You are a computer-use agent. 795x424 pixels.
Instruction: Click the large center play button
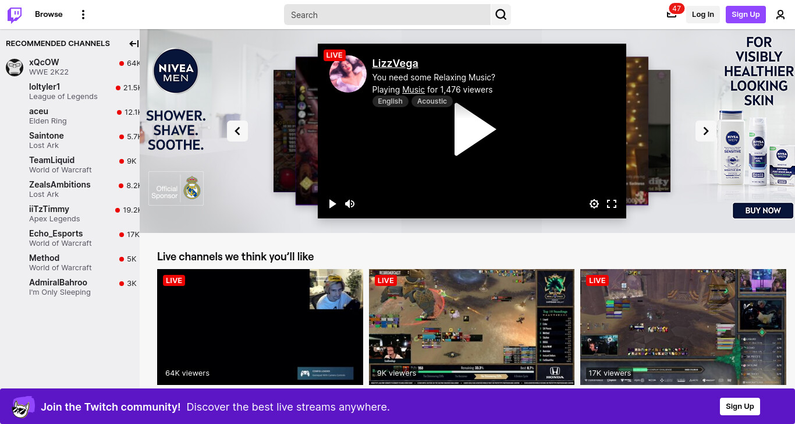pos(474,129)
